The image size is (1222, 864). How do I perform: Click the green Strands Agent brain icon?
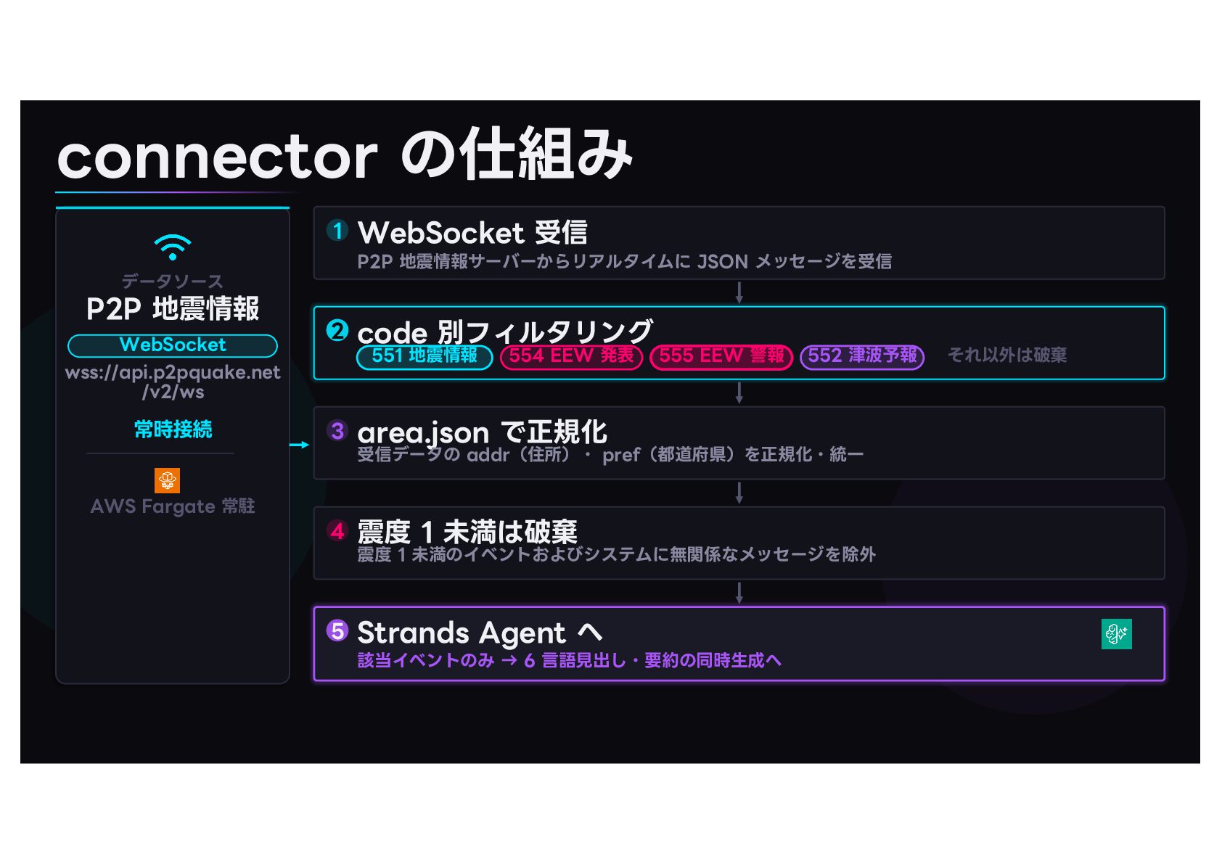coord(1116,634)
